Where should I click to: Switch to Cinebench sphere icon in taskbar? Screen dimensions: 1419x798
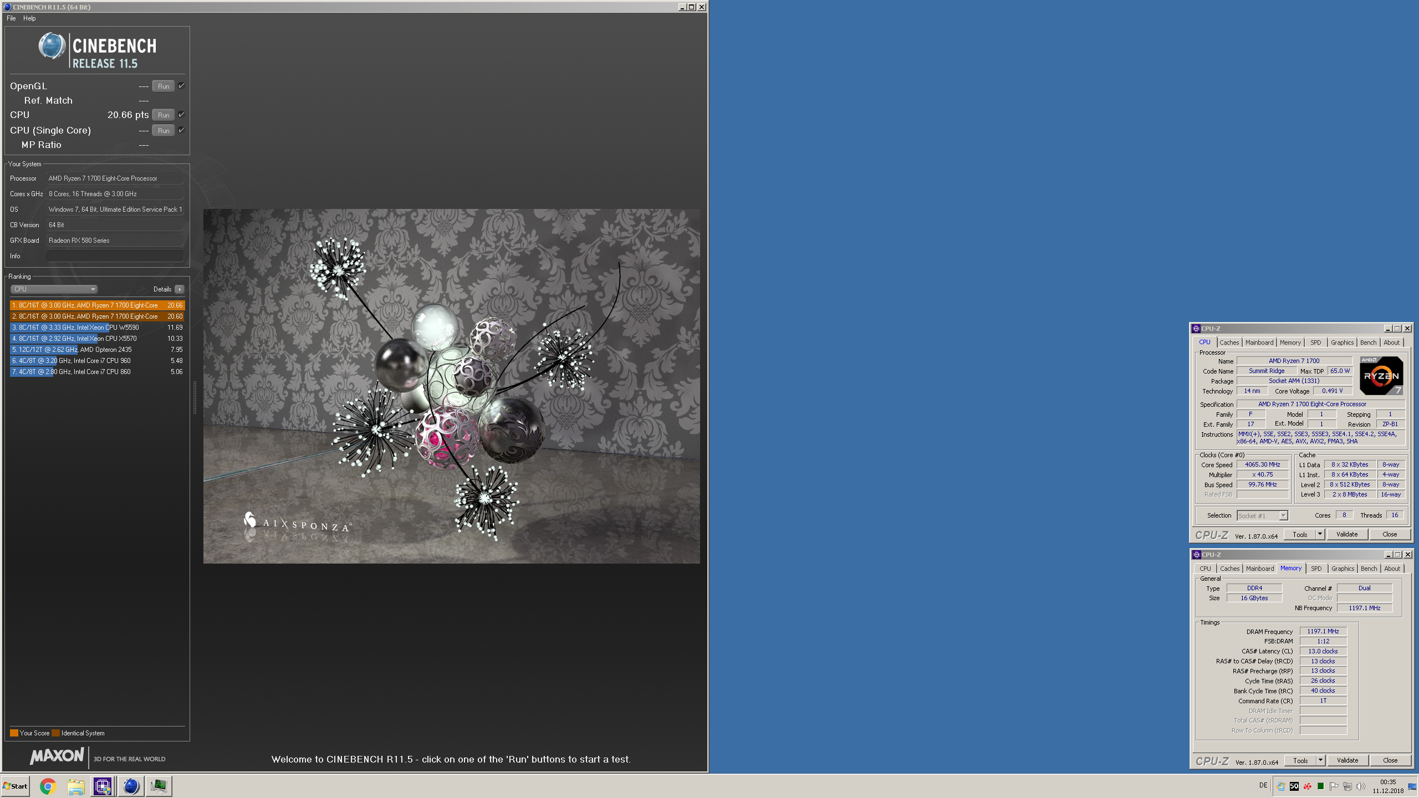coord(131,786)
